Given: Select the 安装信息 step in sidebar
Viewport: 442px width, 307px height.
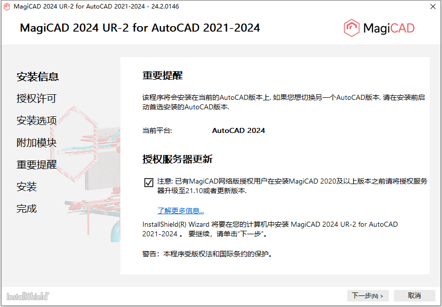Looking at the screenshot, I should [x=38, y=76].
